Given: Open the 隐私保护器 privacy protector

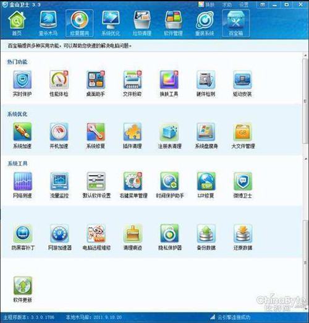Looking at the screenshot, I should click(170, 237).
